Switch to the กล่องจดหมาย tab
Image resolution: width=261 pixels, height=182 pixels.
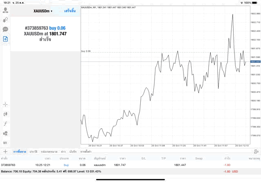coord(49,151)
